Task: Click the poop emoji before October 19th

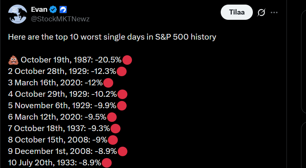Action: coord(13,59)
